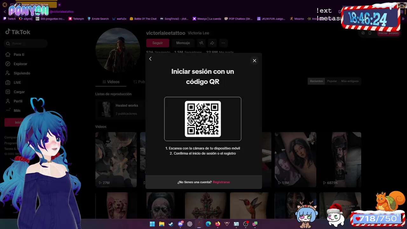Open the Tellonym bookmark
Screen dimensions: 407x229
76,19
